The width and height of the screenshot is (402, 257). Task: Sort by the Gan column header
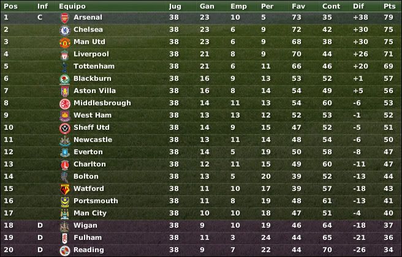pyautogui.click(x=207, y=6)
